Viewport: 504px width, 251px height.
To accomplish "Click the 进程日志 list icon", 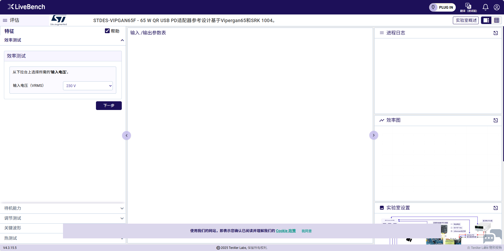I will click(x=382, y=33).
